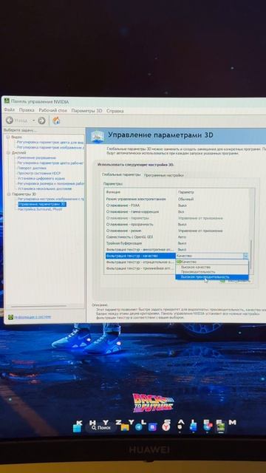Screen dimensions: 266x473
Task: Choose Высокая производительность in the dropdown list
Action: tap(211, 277)
